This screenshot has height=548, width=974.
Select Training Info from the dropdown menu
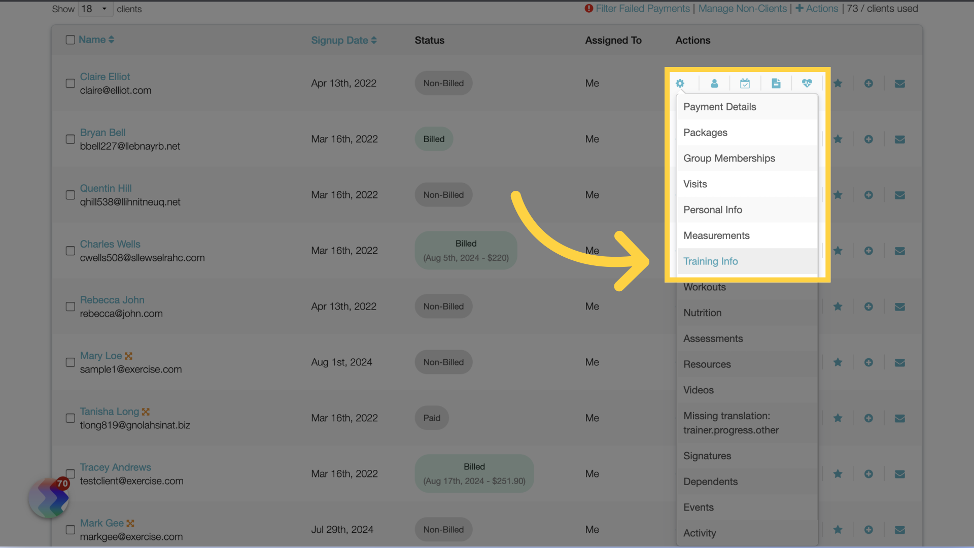click(x=710, y=261)
